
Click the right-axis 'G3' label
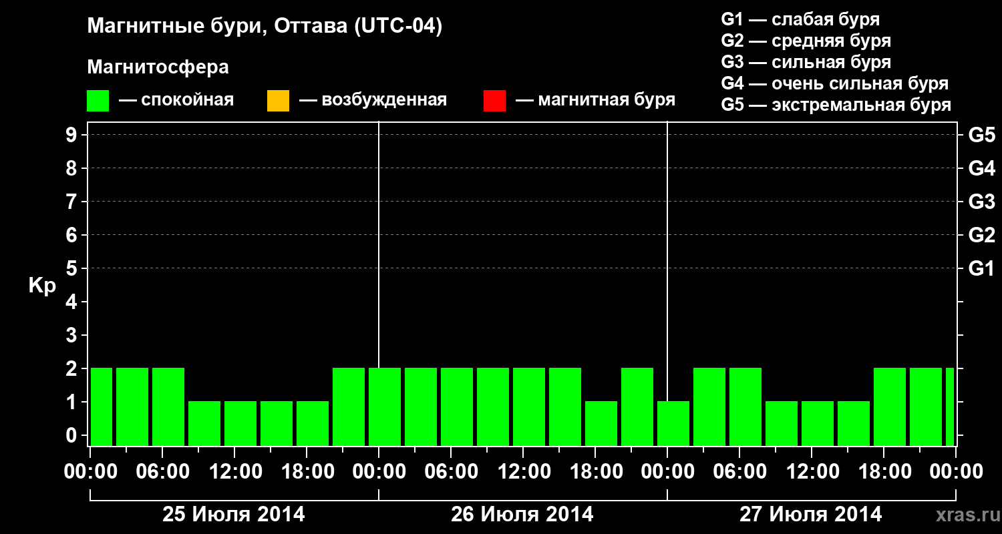[981, 202]
